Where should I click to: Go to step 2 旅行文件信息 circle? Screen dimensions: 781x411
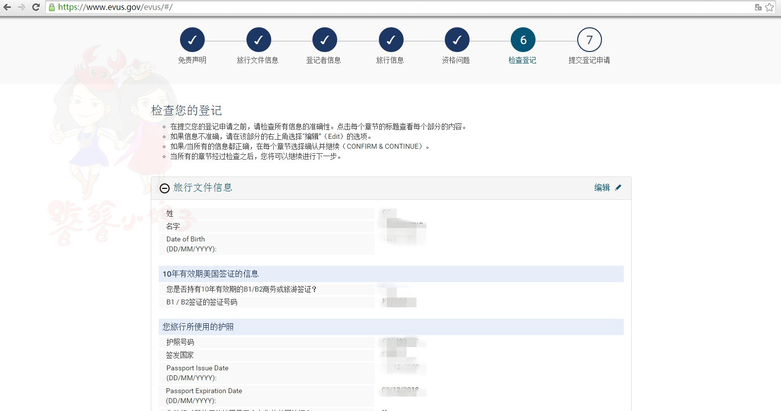(258, 40)
